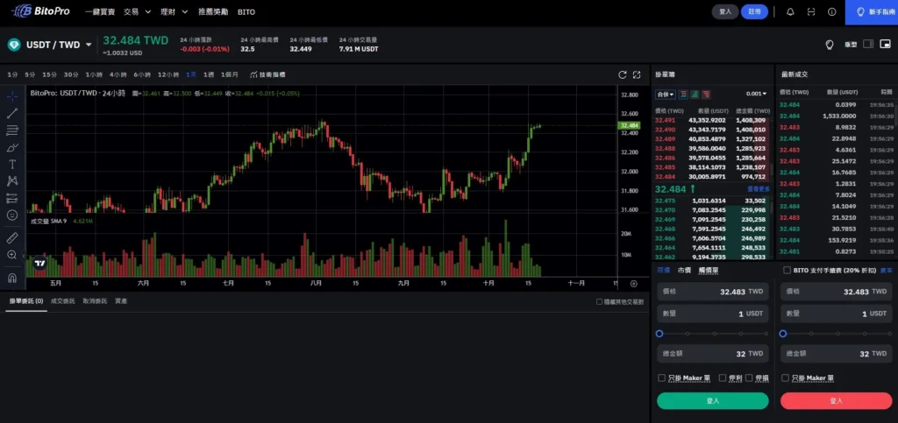Open the forecast and measurement tool

click(12, 198)
